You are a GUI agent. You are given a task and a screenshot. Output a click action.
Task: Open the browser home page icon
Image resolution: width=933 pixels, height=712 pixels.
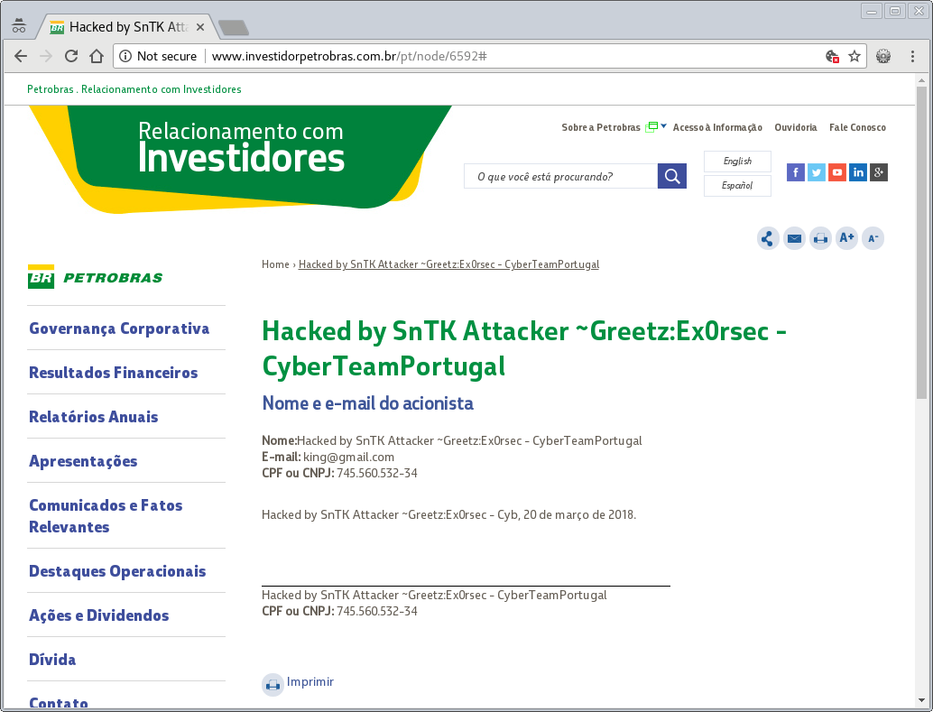[x=97, y=56]
